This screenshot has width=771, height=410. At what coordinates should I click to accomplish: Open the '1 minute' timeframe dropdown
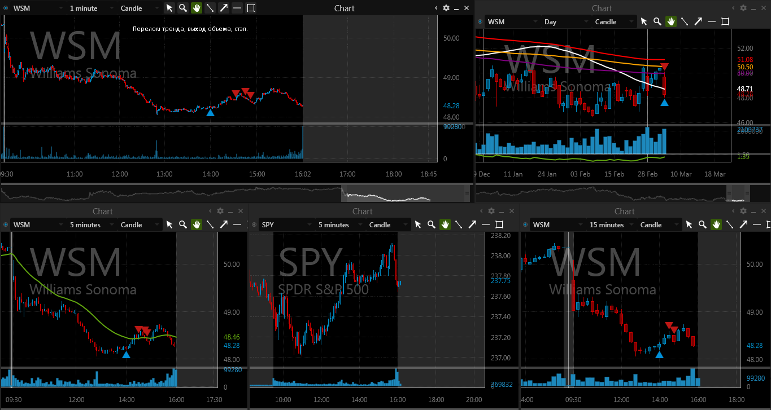[x=92, y=8]
